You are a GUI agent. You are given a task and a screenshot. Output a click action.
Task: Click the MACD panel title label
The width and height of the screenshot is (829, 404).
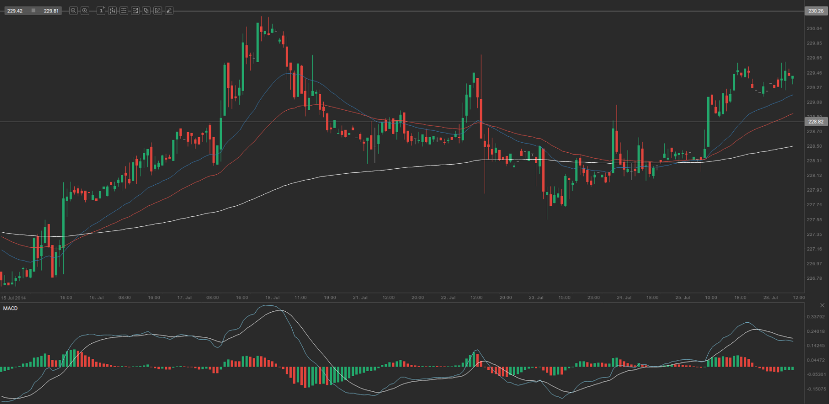point(11,308)
